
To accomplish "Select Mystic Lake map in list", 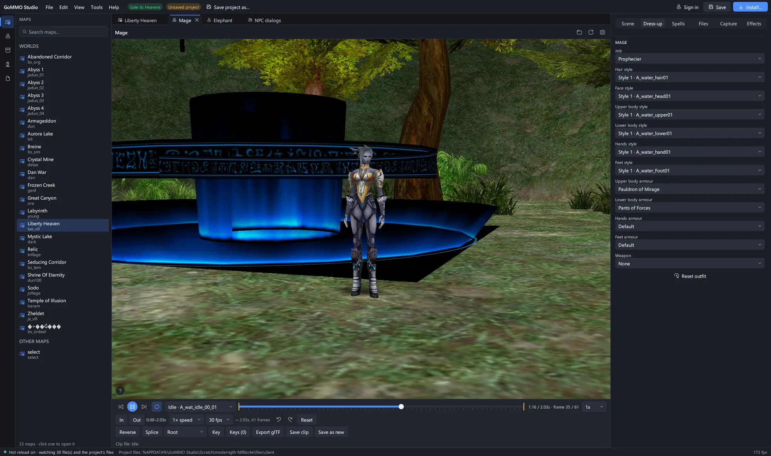I will point(63,239).
